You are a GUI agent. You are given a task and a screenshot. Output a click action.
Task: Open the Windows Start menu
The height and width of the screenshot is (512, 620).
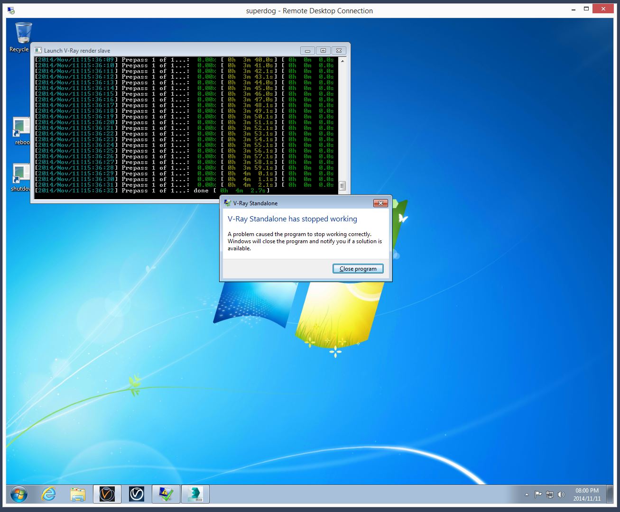(19, 494)
